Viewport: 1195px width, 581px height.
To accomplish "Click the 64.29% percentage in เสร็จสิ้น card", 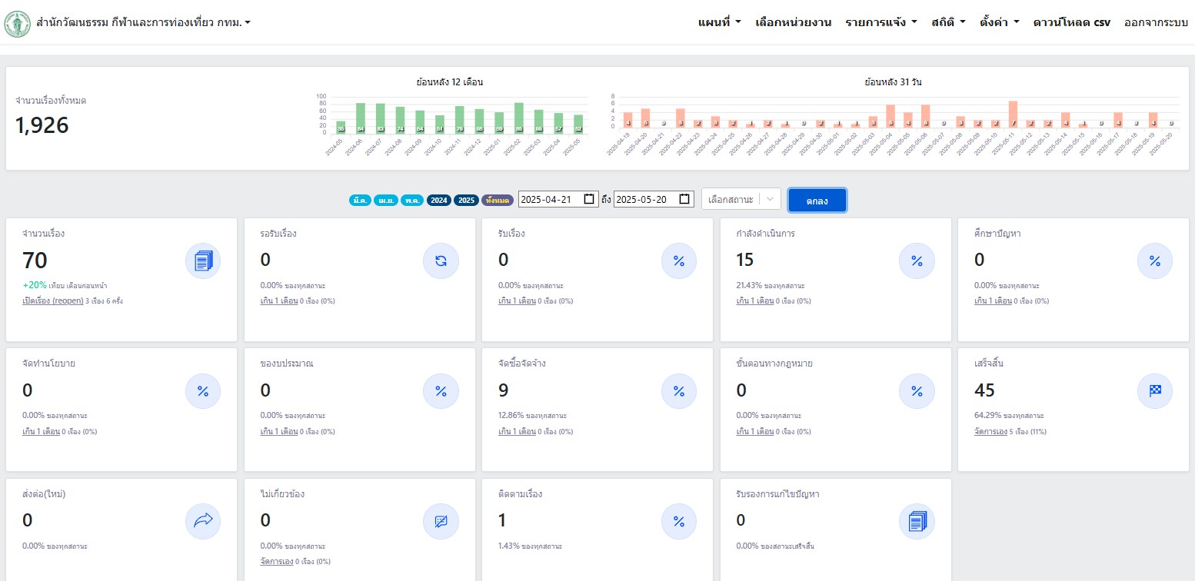I will click(986, 416).
